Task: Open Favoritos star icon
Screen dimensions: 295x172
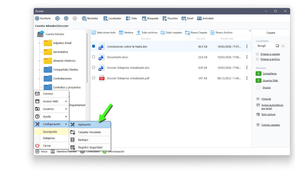Action: 164,18
